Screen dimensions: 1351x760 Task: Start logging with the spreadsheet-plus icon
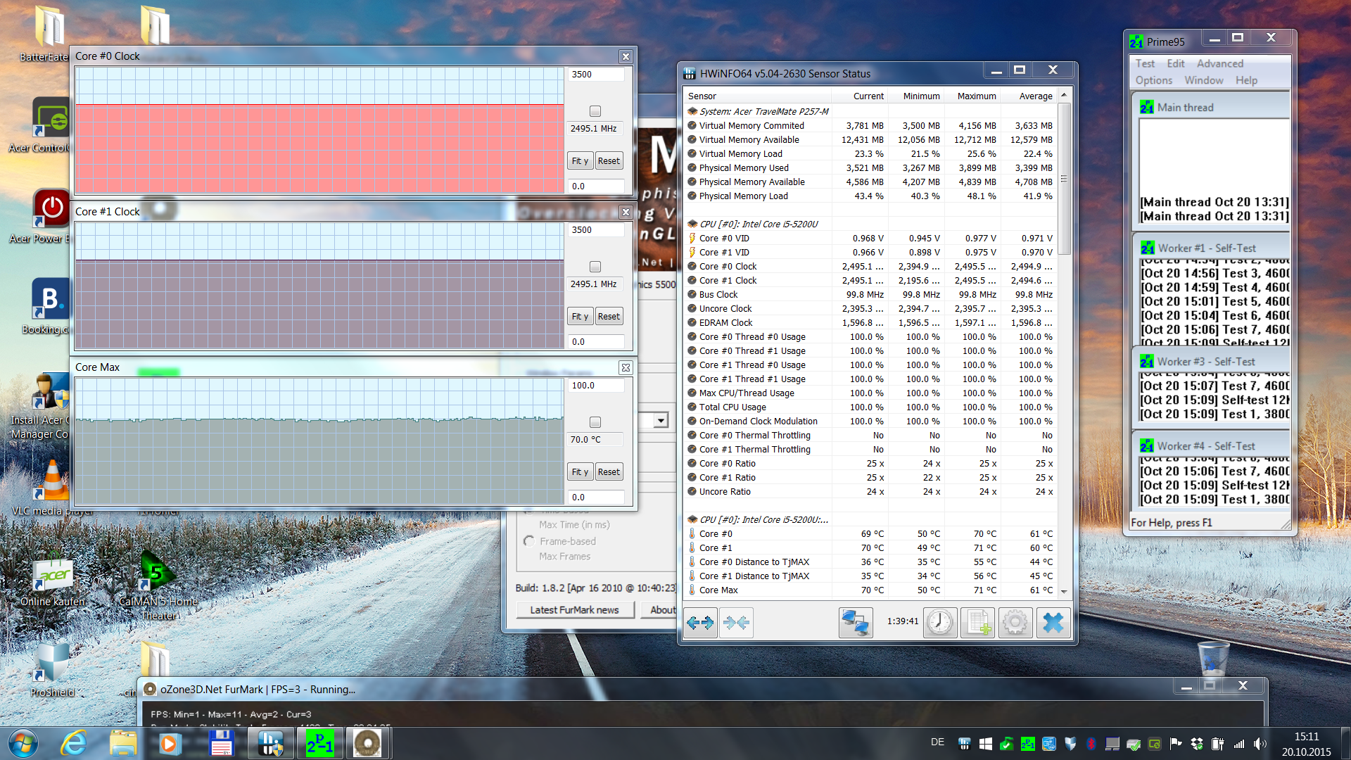[978, 623]
